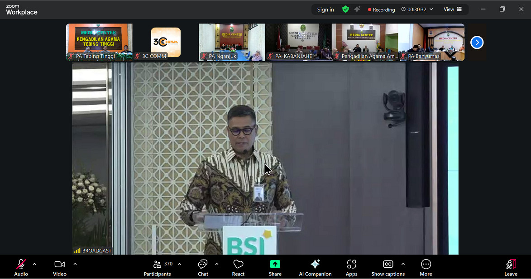Unmute the microphone with Audio button
The image size is (531, 279).
(21, 267)
